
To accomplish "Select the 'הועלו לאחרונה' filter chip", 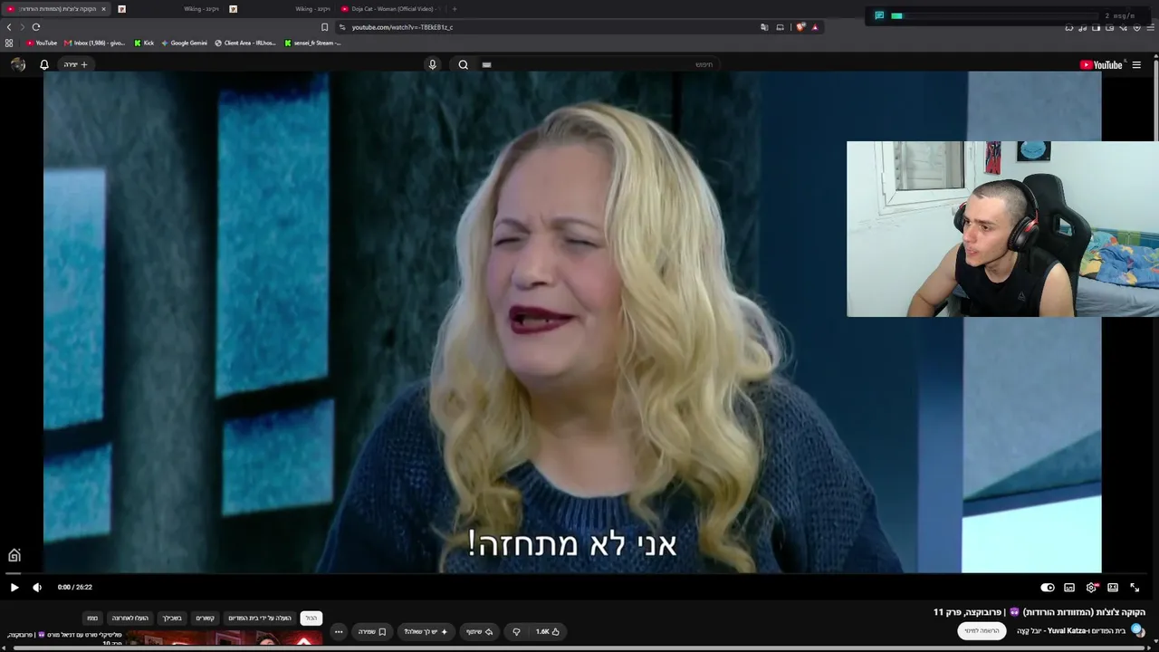I will pos(130,618).
